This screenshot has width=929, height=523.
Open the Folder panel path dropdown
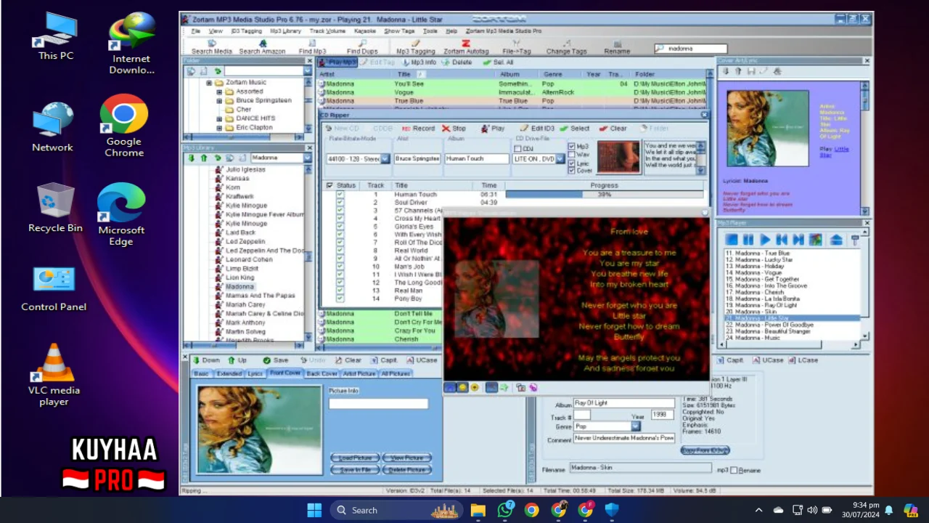[x=308, y=71]
